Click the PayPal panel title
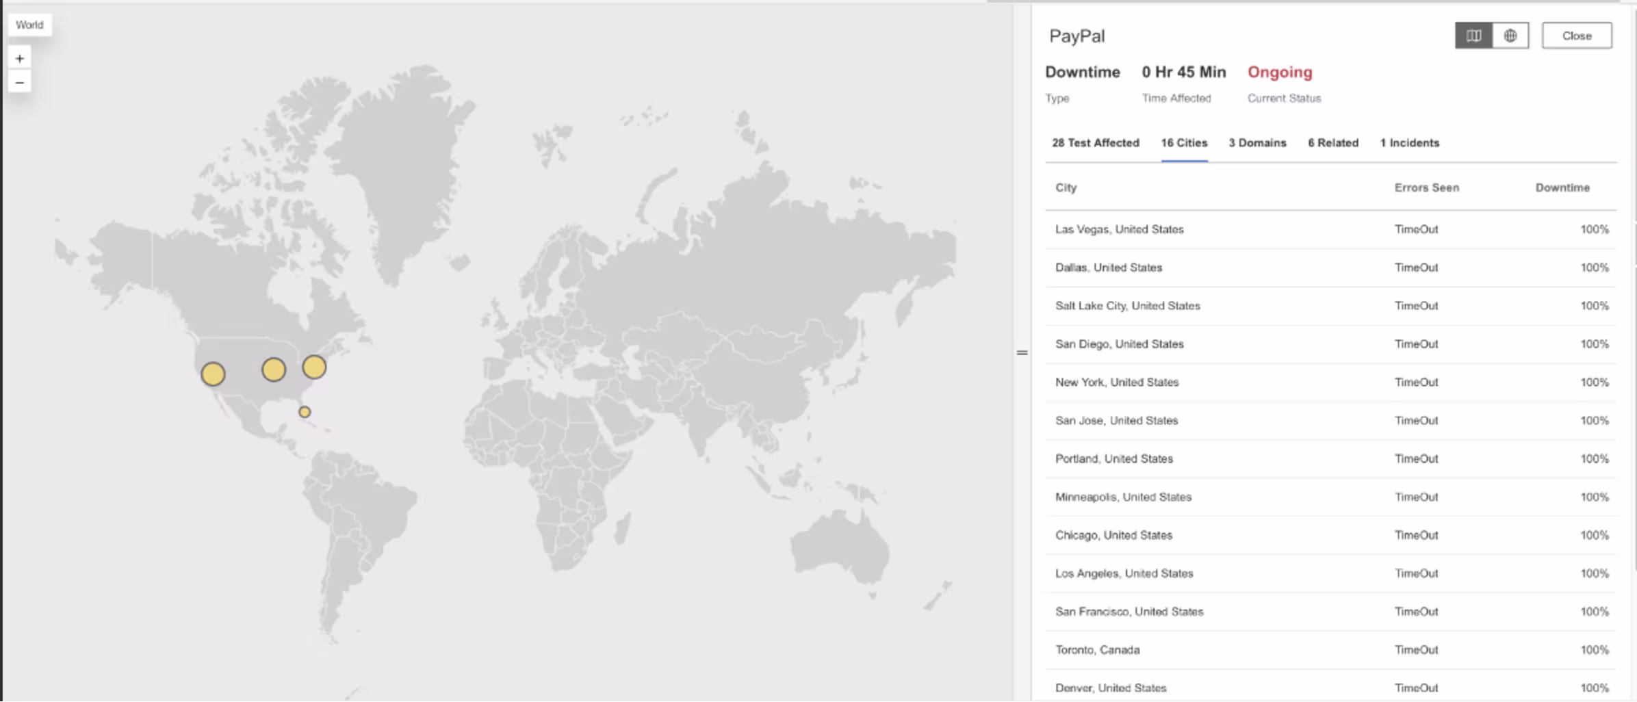This screenshot has height=702, width=1637. click(1077, 36)
